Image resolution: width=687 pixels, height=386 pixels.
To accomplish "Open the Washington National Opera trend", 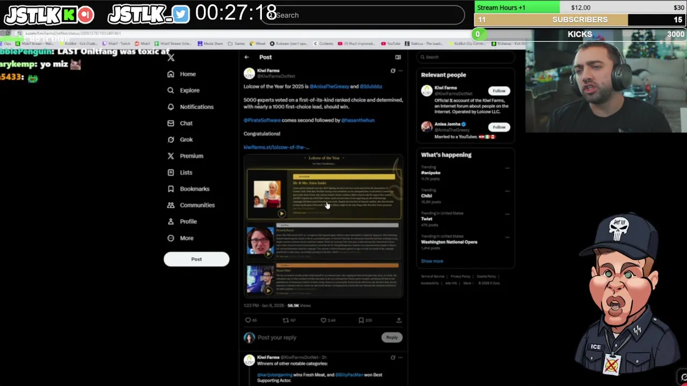I will [x=449, y=242].
